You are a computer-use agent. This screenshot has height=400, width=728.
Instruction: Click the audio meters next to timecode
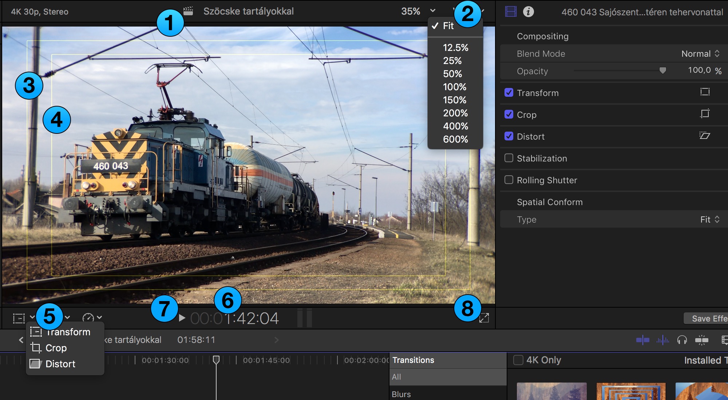click(305, 318)
